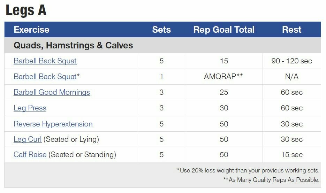The height and width of the screenshot is (193, 326).
Task: Click Barbell Back Squat link marked with asterisk
Action: 45,76
